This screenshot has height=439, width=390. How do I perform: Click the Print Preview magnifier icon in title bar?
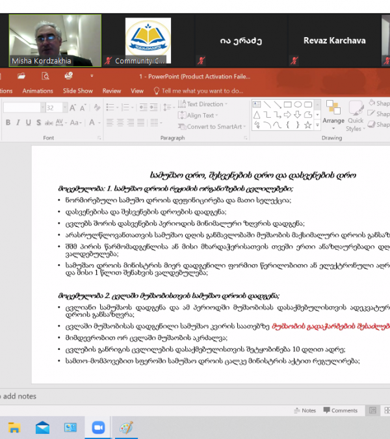(45, 76)
